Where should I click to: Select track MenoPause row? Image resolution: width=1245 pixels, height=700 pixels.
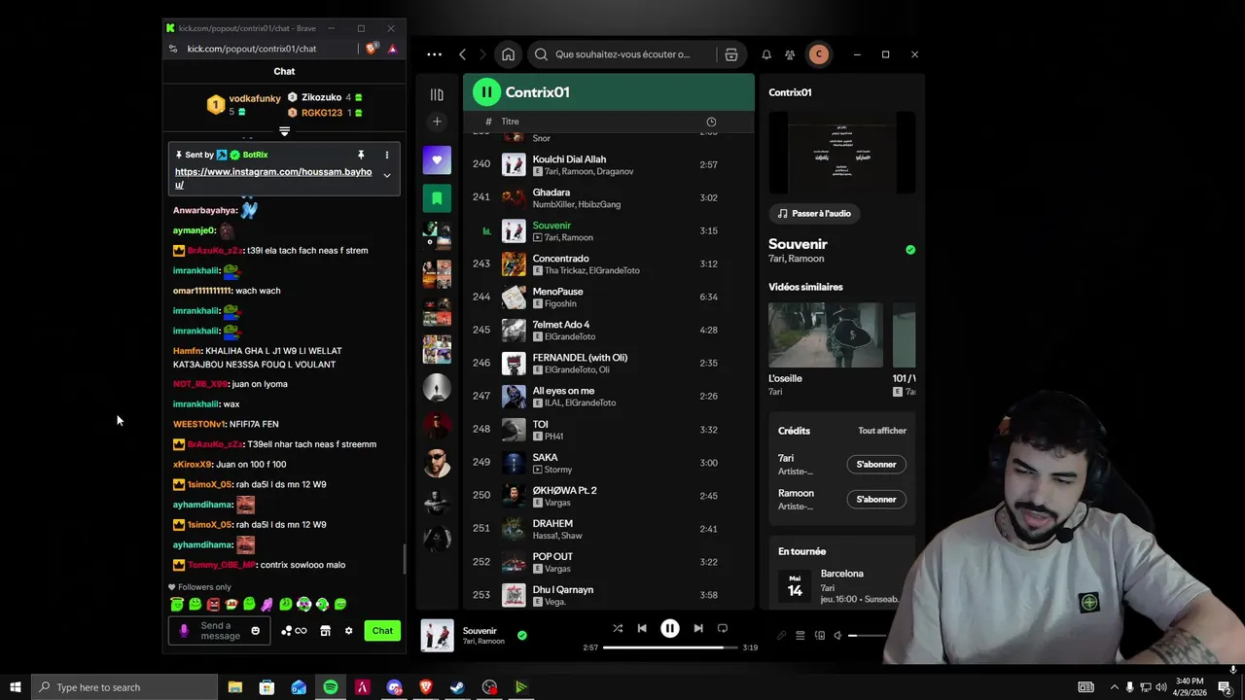click(x=608, y=297)
